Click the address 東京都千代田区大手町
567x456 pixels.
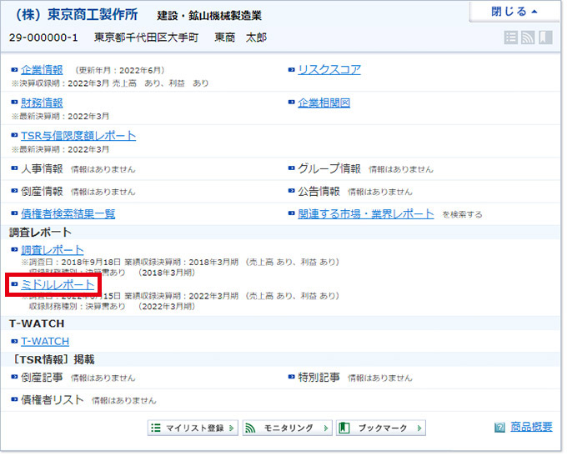[146, 38]
